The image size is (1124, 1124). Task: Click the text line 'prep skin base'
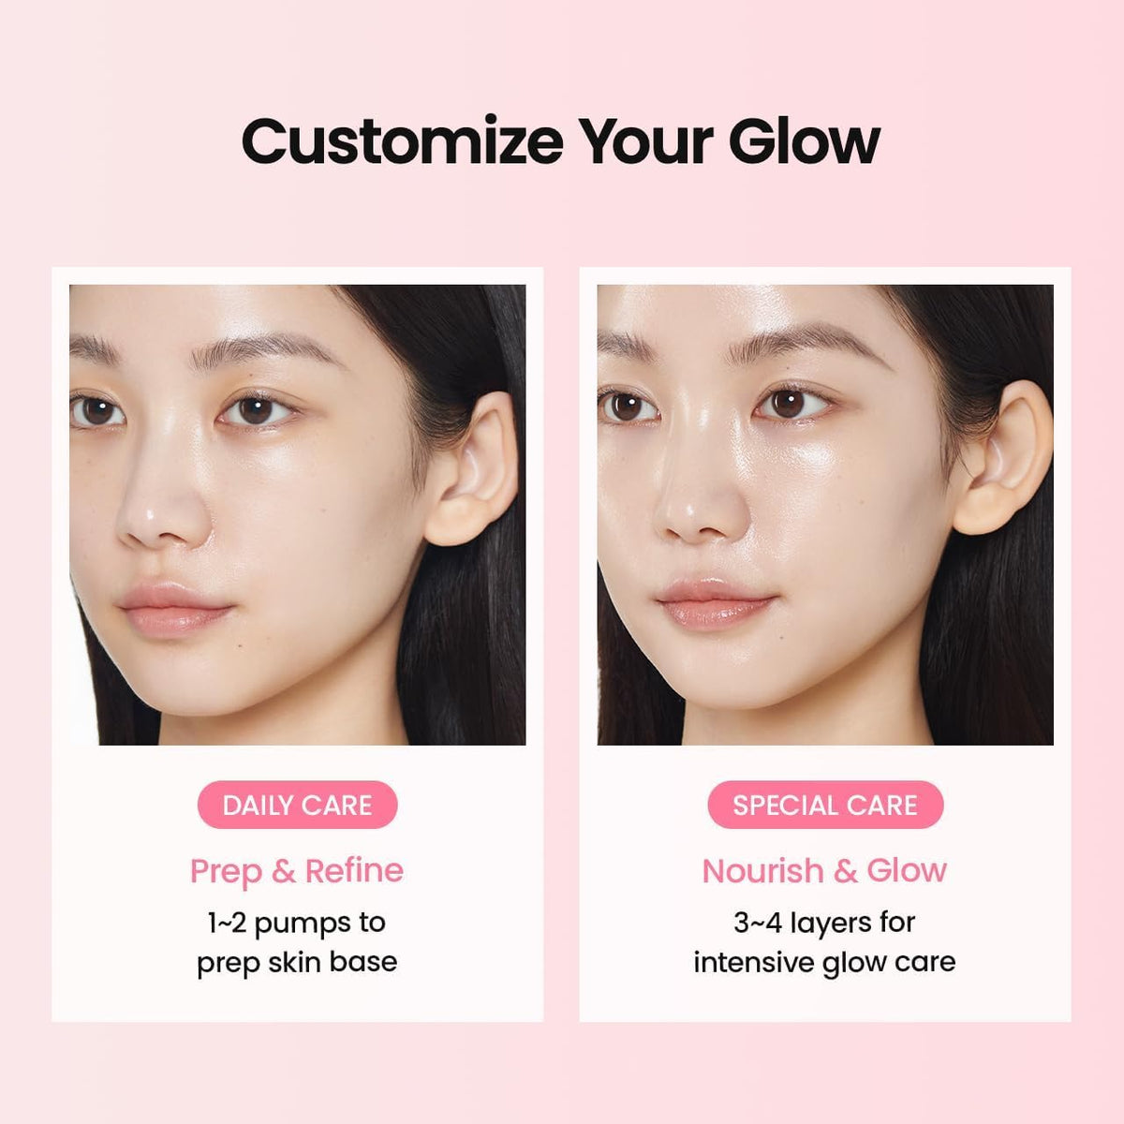[x=297, y=963]
